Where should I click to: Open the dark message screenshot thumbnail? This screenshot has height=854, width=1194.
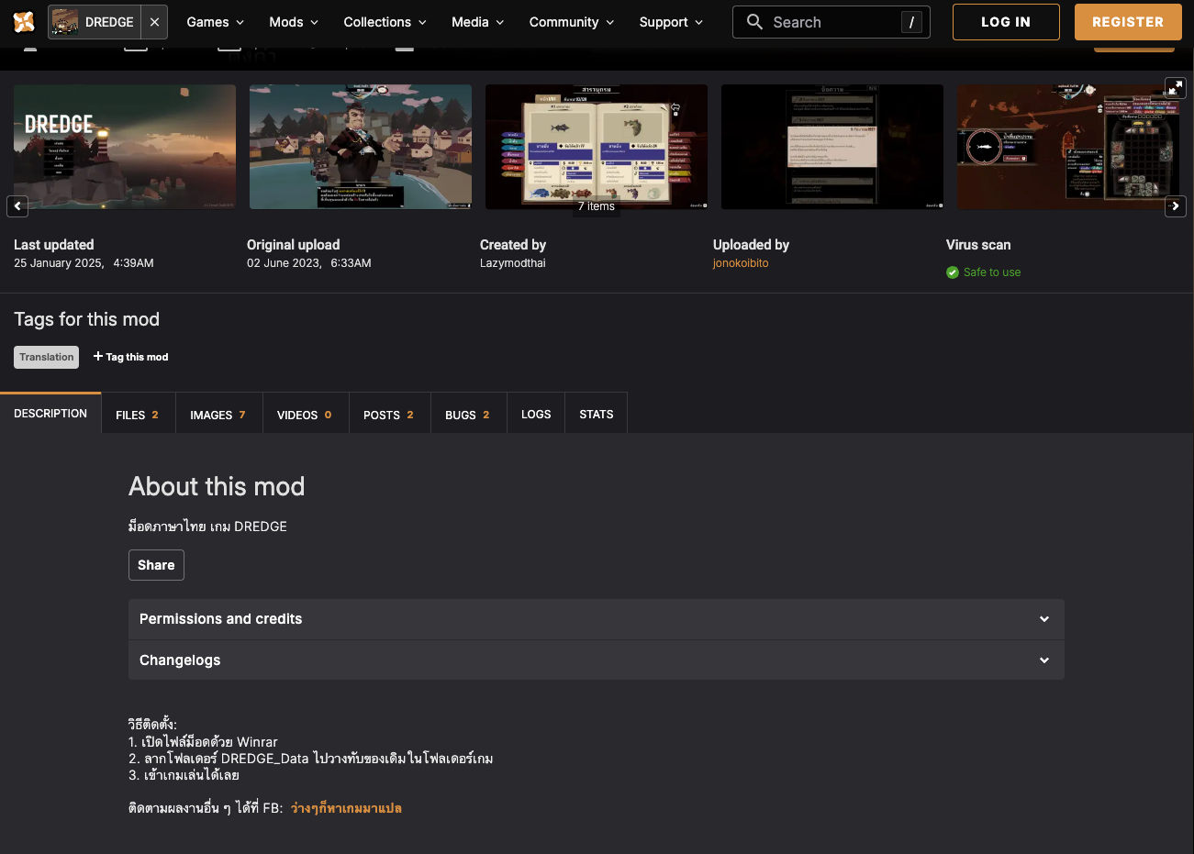pyautogui.click(x=832, y=147)
